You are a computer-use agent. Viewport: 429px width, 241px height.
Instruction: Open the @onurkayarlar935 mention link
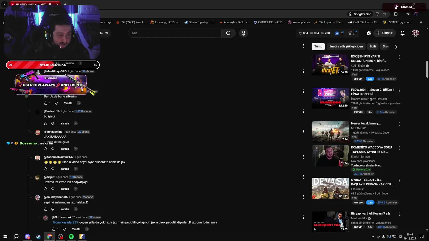pyautogui.click(x=65, y=222)
